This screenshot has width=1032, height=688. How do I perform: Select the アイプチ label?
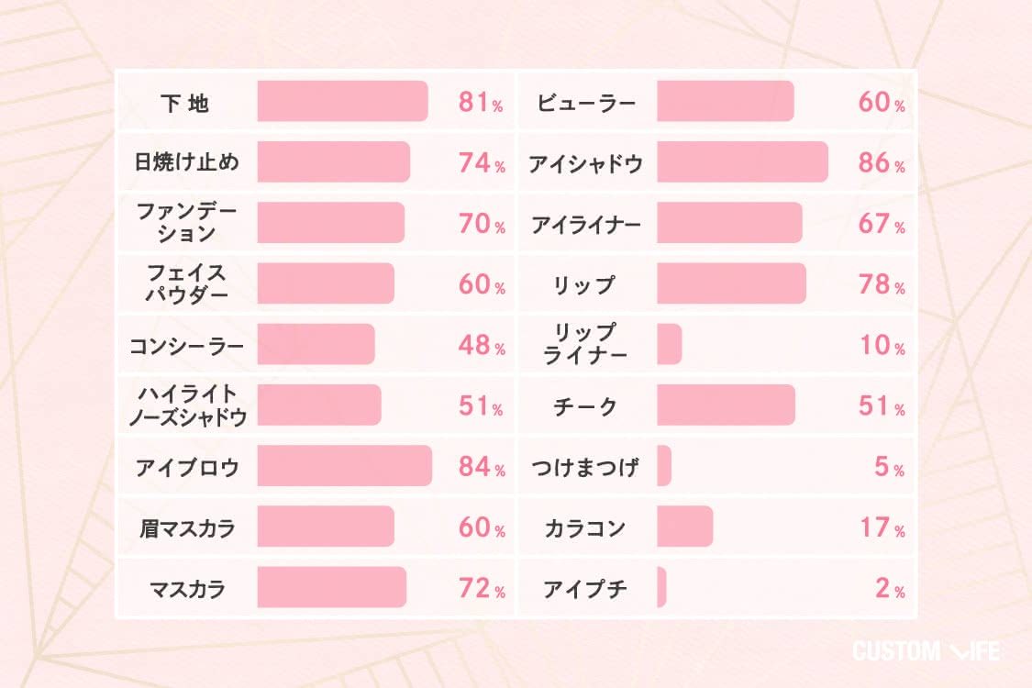(x=584, y=589)
